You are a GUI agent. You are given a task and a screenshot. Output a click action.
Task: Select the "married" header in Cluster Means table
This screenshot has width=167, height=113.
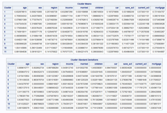pyautogui.click(x=84, y=8)
